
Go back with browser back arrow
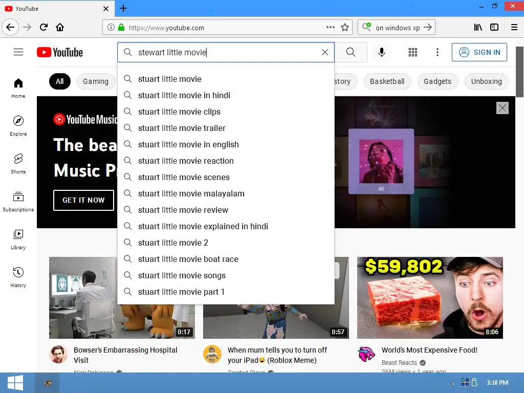10,28
